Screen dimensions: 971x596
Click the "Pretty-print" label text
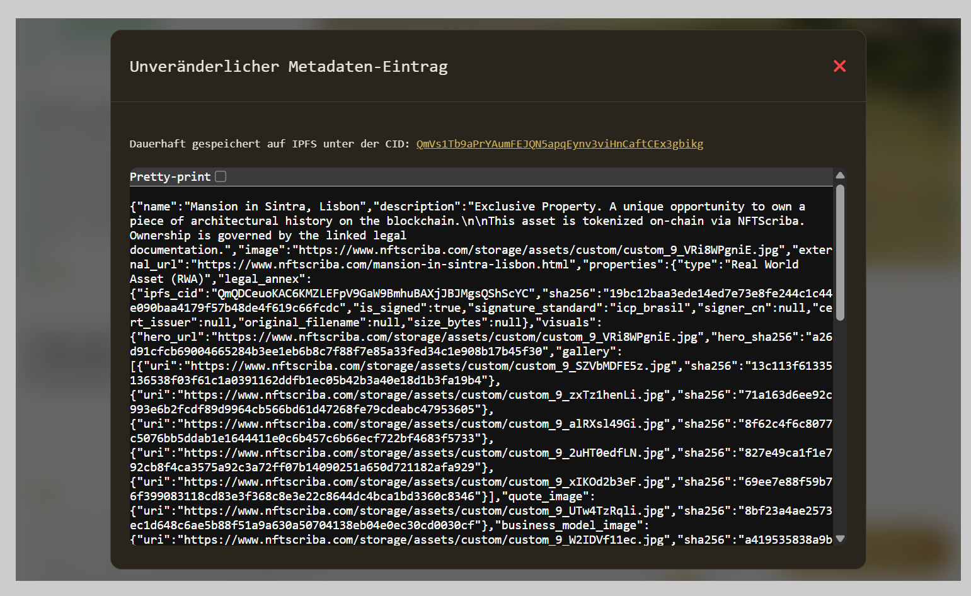(x=170, y=176)
